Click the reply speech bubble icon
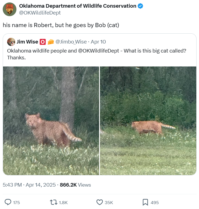Screen dimensions: 199x209 click(x=8, y=202)
